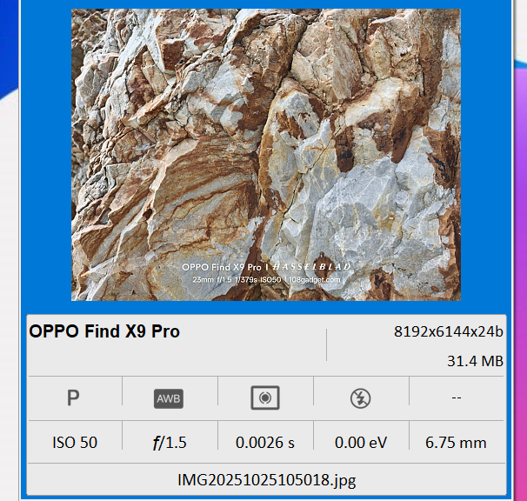Screen dimensions: 527x501
Task: Click the 6.75 mm focal length
Action: tap(456, 443)
